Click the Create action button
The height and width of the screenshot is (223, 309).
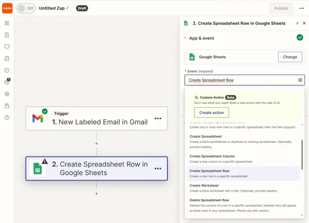[x=211, y=112]
